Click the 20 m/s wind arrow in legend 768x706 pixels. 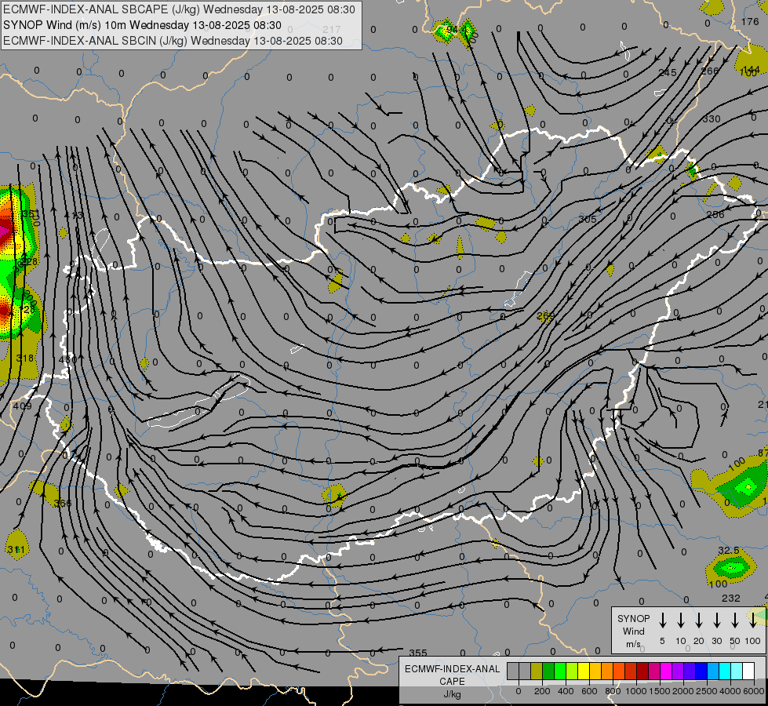(x=698, y=620)
